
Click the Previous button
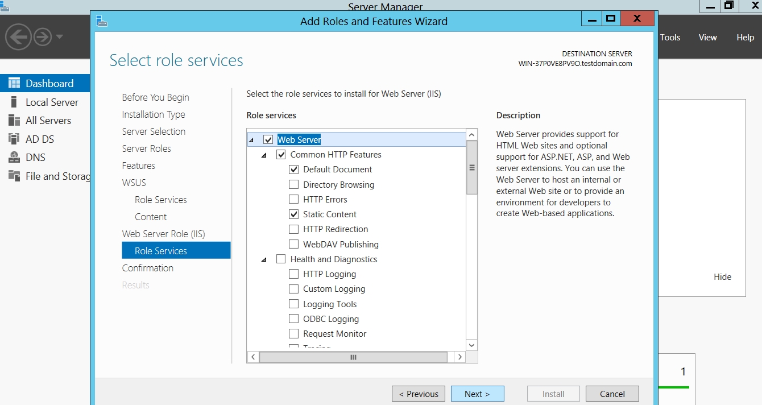(x=419, y=394)
